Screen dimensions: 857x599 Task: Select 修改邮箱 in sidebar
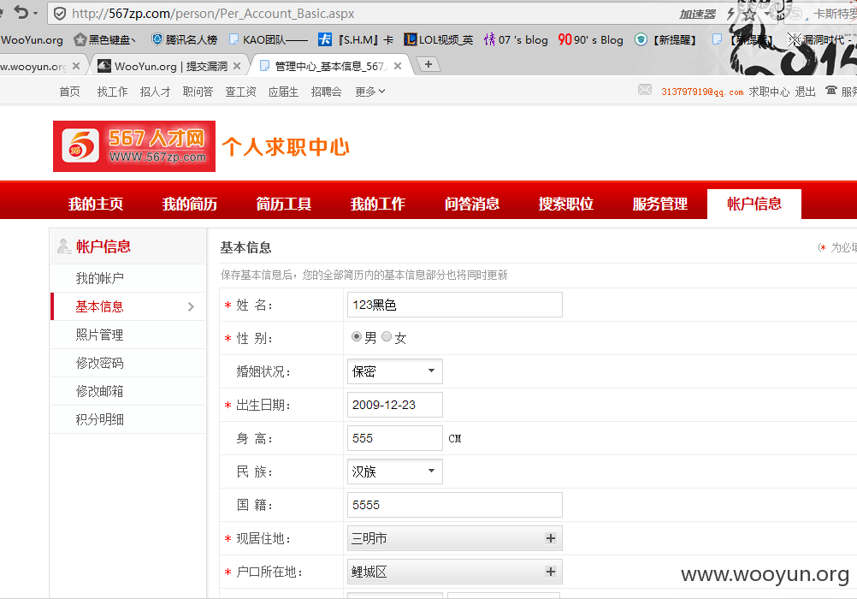point(99,392)
